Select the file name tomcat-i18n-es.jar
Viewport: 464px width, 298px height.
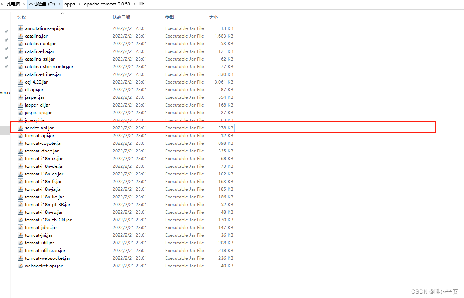click(44, 174)
